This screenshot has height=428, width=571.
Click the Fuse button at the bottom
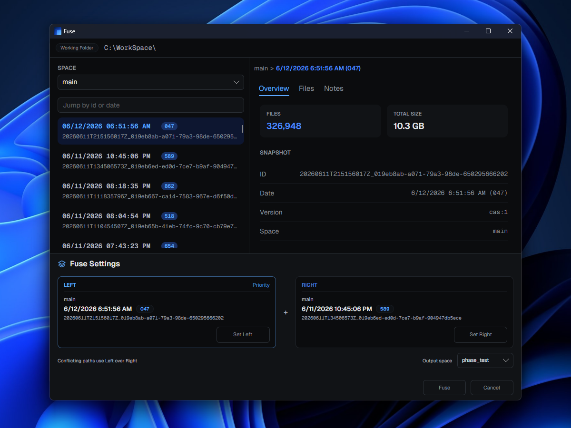coord(444,388)
